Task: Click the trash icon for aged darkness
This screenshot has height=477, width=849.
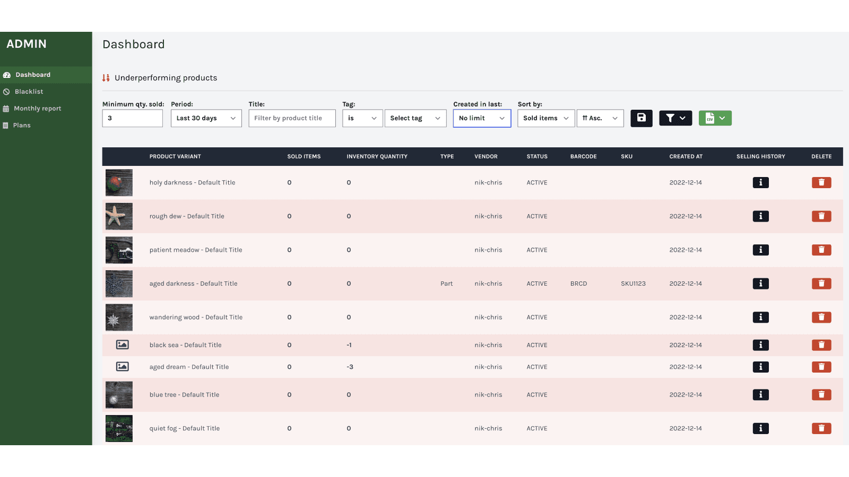Action: 821,284
